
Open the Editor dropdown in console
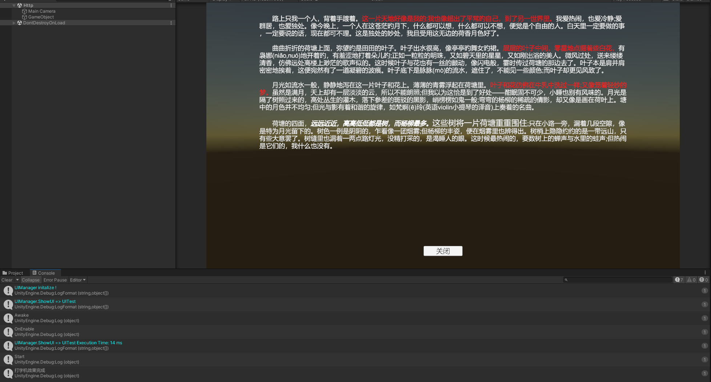click(x=78, y=280)
